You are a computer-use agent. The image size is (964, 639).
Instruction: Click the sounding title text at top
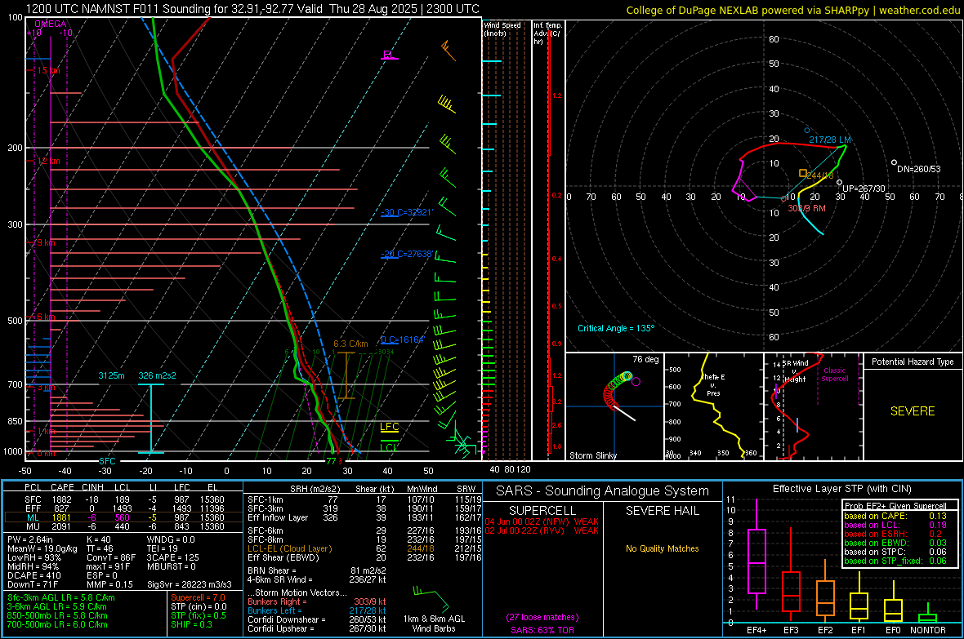tap(252, 9)
